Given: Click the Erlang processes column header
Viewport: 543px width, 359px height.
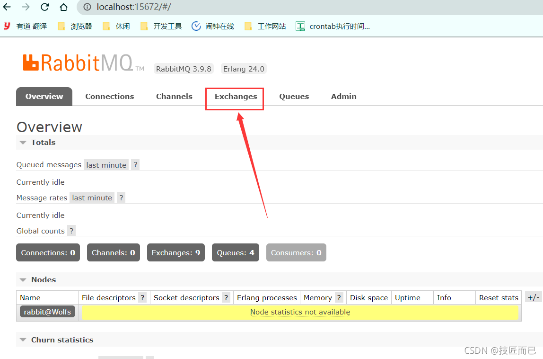Looking at the screenshot, I should [x=267, y=297].
